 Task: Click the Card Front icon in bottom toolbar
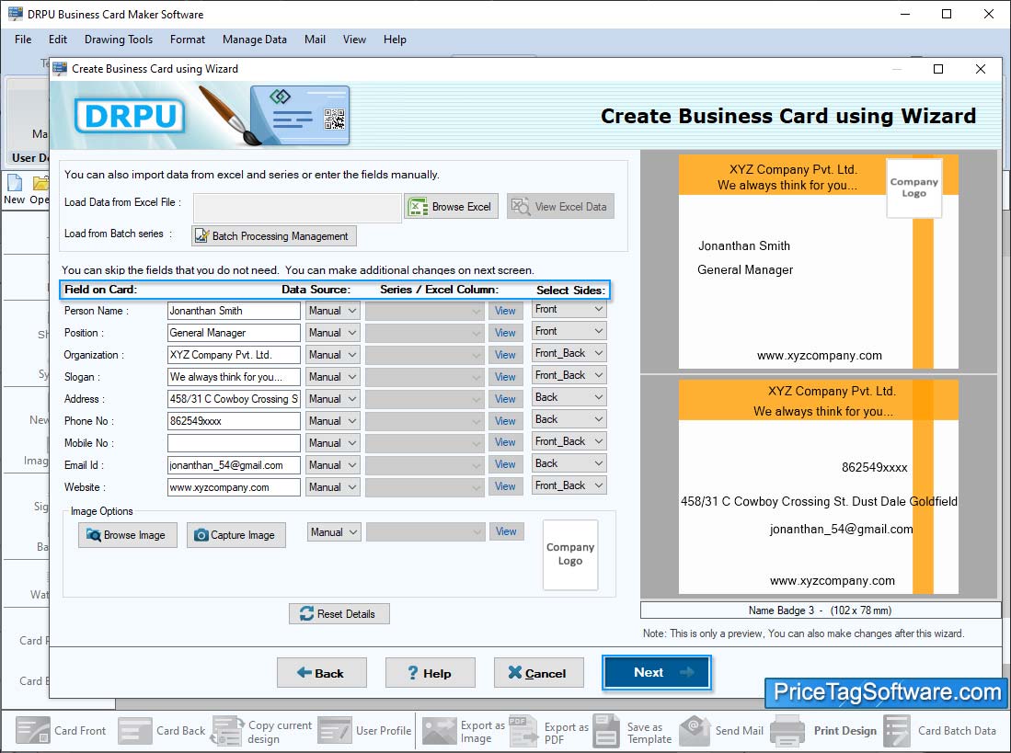tap(33, 730)
